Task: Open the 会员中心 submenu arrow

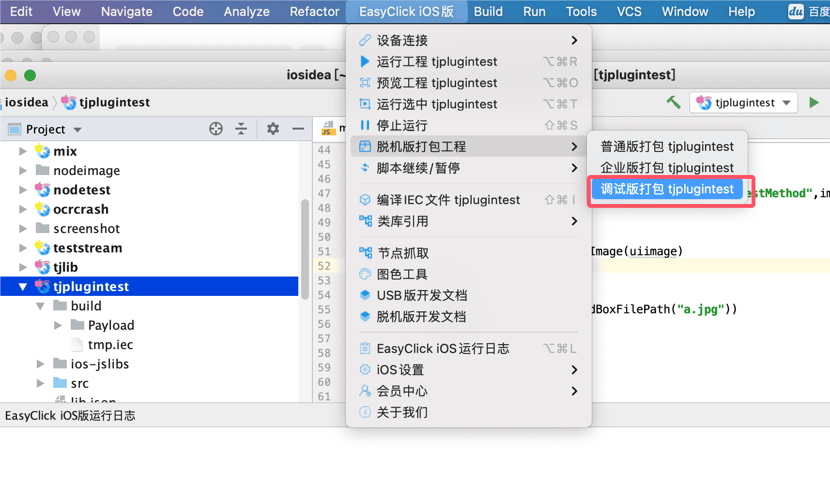Action: click(x=574, y=391)
